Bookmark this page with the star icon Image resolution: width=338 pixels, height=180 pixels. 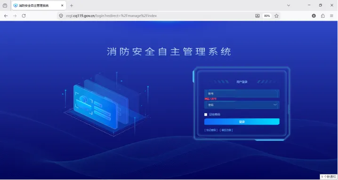tap(276, 16)
